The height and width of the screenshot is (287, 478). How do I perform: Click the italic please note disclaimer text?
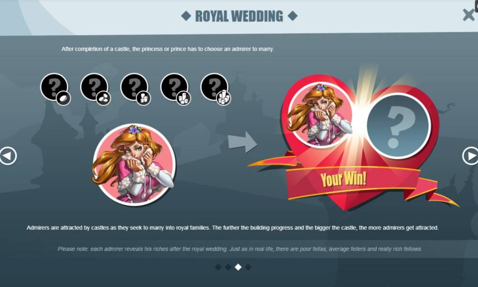pyautogui.click(x=239, y=249)
